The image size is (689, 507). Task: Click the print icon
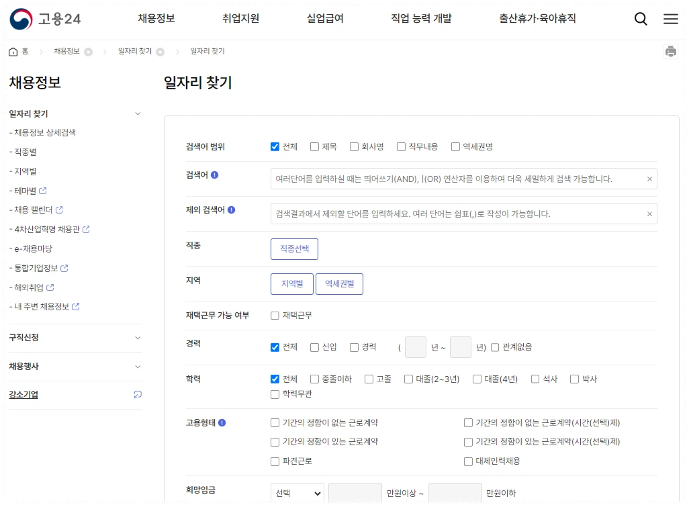pyautogui.click(x=670, y=50)
